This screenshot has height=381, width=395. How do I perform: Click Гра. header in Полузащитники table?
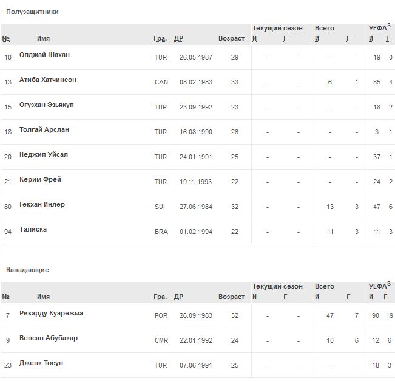[160, 39]
